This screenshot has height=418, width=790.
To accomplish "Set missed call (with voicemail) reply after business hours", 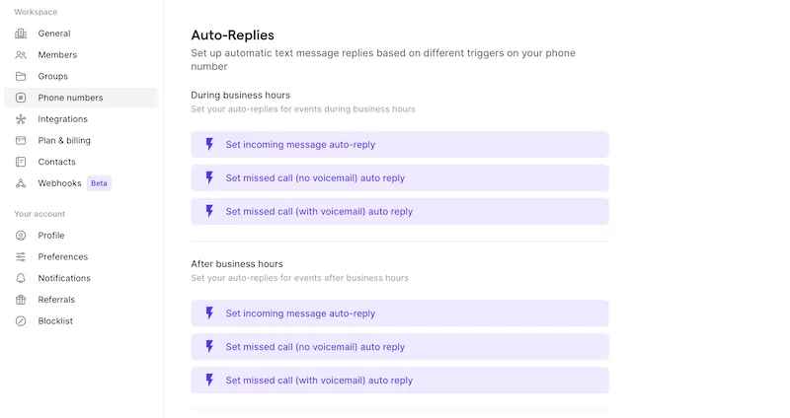I will click(319, 380).
